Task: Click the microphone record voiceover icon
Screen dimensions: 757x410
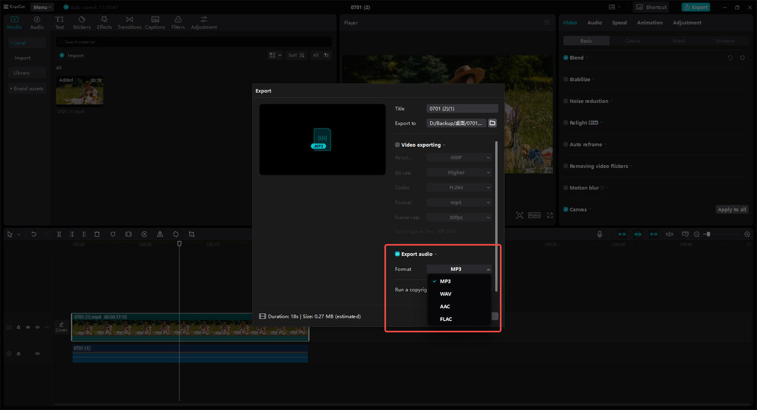Action: coord(600,234)
